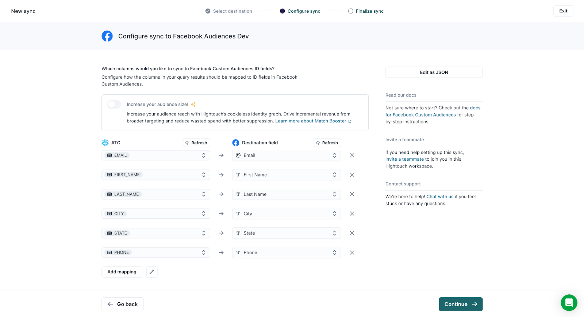
Task: Click Edit as JSON
Action: 434,72
